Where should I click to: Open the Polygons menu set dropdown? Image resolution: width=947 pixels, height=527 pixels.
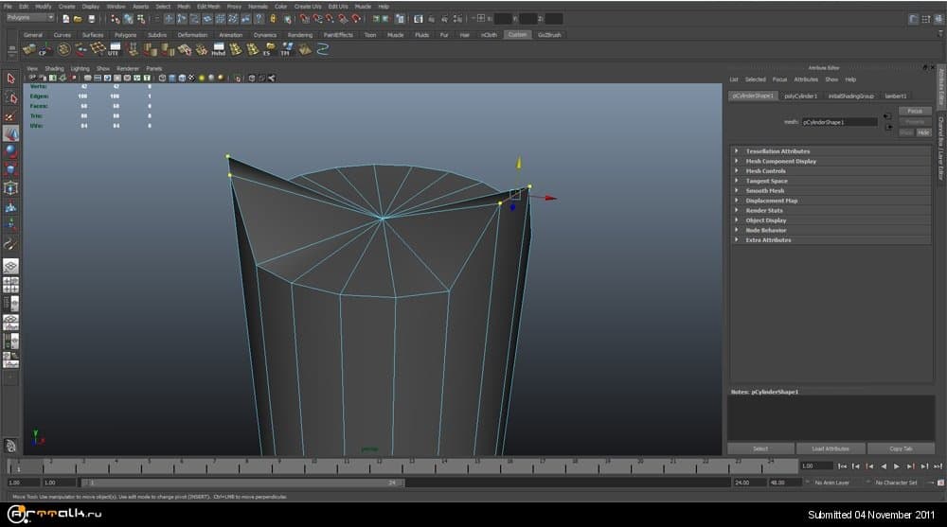[29, 18]
